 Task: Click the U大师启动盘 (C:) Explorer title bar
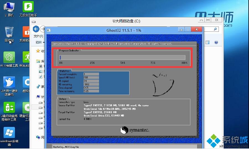[126, 21]
